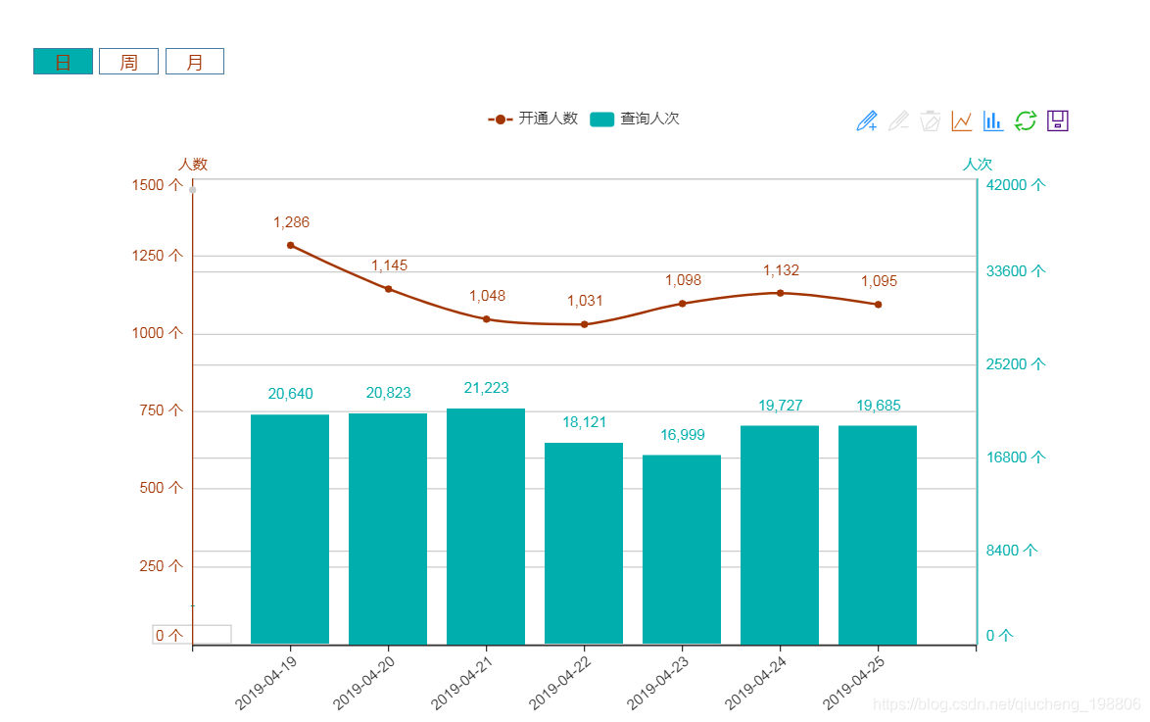The height and width of the screenshot is (722, 1150).
Task: Select the 日 (day) tab
Action: point(63,62)
